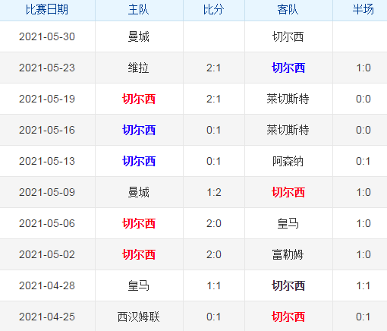Select date cell 2021-05-02
The width and height of the screenshot is (387, 331).
coord(47,254)
